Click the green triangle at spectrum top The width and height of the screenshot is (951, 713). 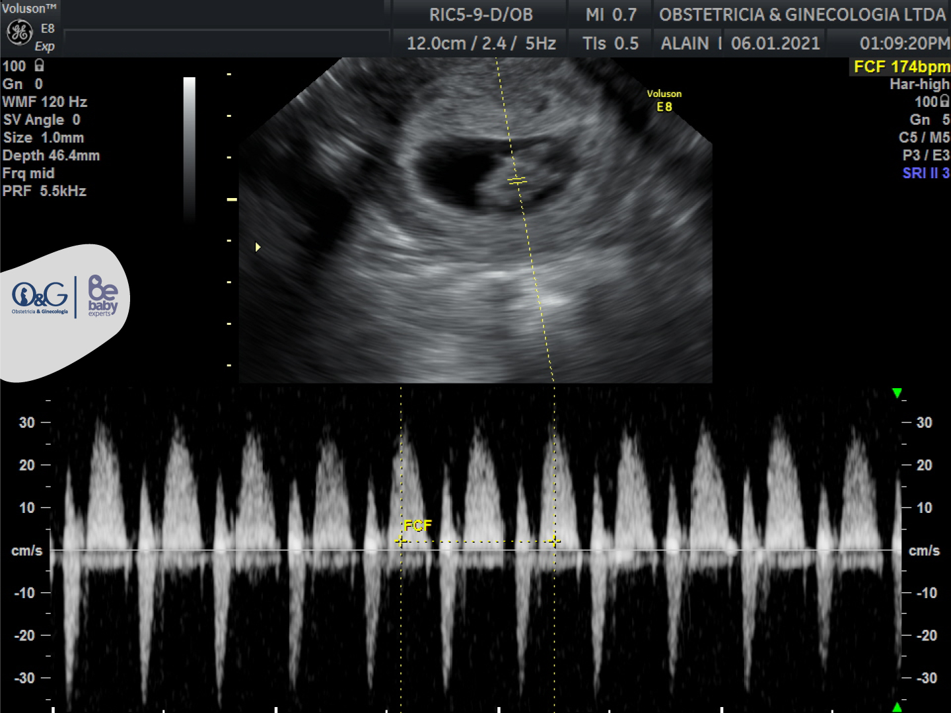(x=897, y=393)
